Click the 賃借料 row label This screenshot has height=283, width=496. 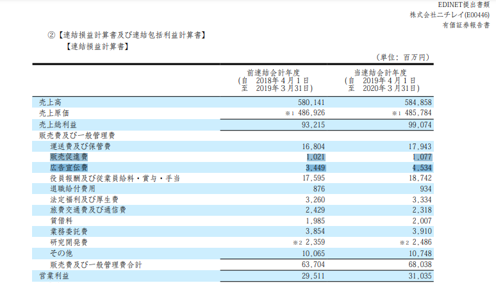point(62,221)
